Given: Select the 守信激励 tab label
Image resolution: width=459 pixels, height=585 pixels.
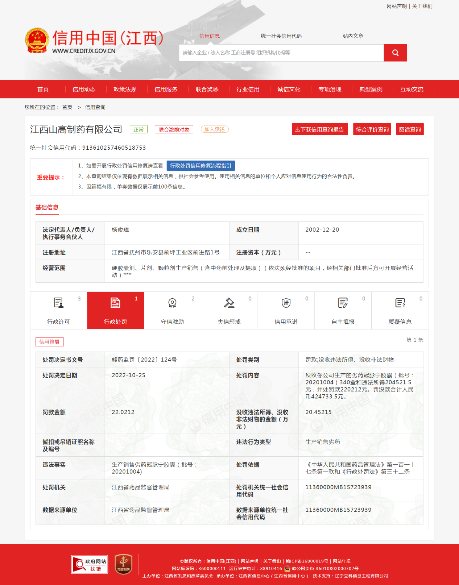Looking at the screenshot, I should point(172,321).
